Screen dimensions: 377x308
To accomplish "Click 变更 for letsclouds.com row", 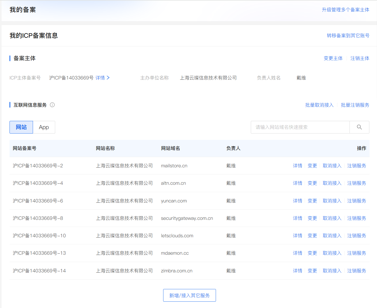I will 312,236.
